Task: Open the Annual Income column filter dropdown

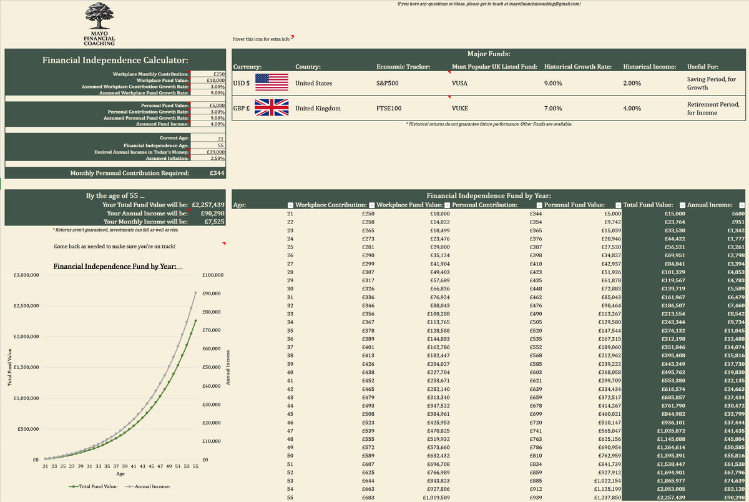Action: pyautogui.click(x=742, y=205)
